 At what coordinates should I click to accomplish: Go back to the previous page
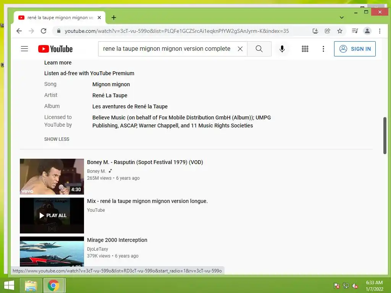[x=19, y=31]
